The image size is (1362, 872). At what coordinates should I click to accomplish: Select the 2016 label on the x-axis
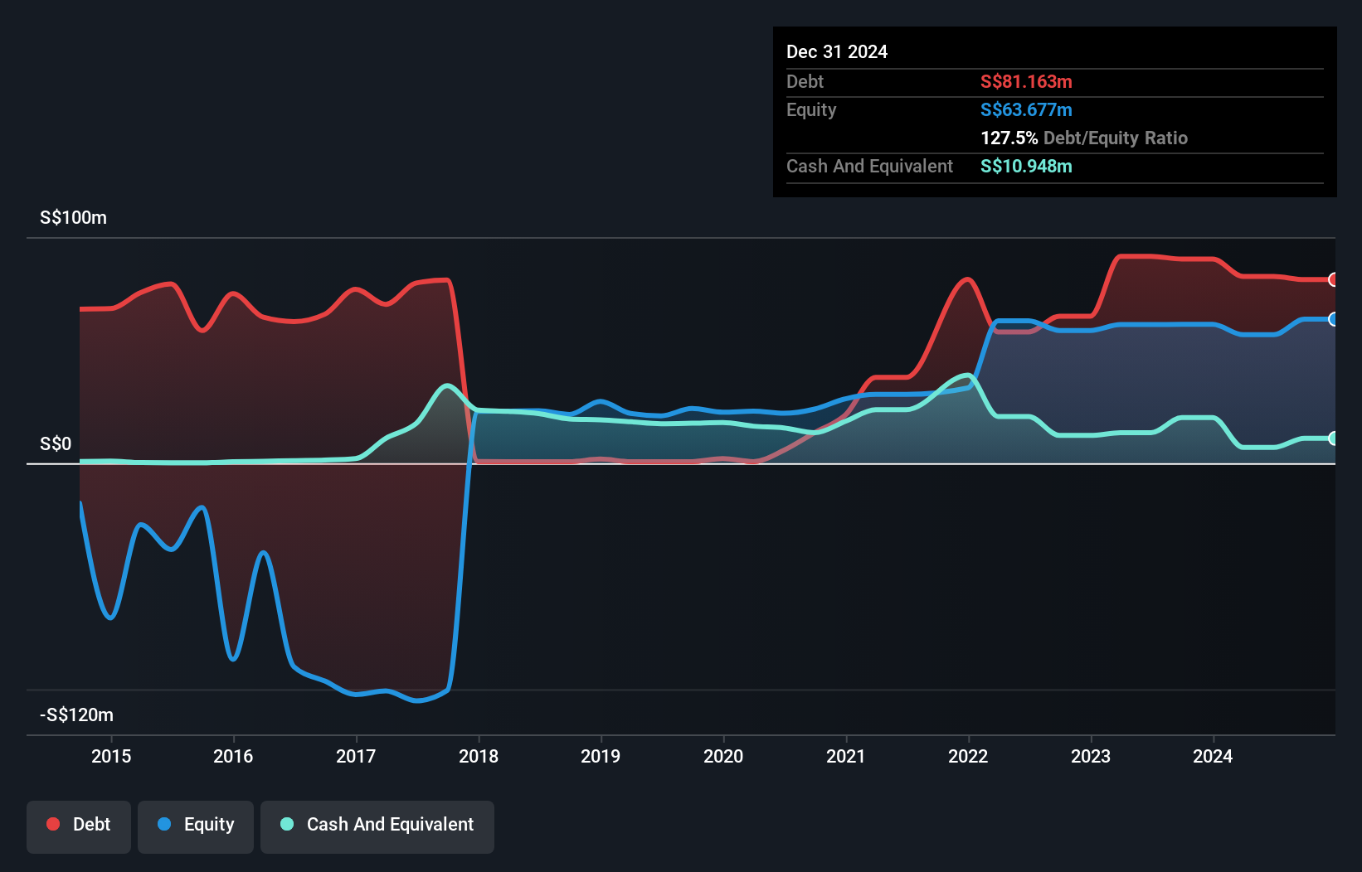tap(233, 756)
